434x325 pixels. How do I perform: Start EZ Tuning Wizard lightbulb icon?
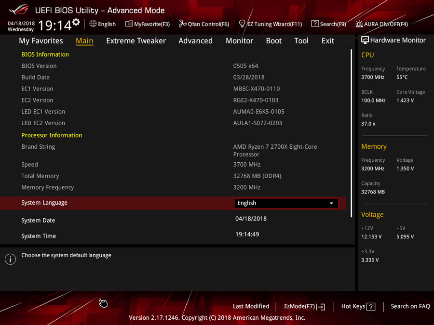(x=242, y=24)
